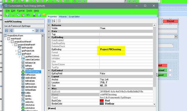
Task: Expand the Size property row
Action: pos(49,86)
